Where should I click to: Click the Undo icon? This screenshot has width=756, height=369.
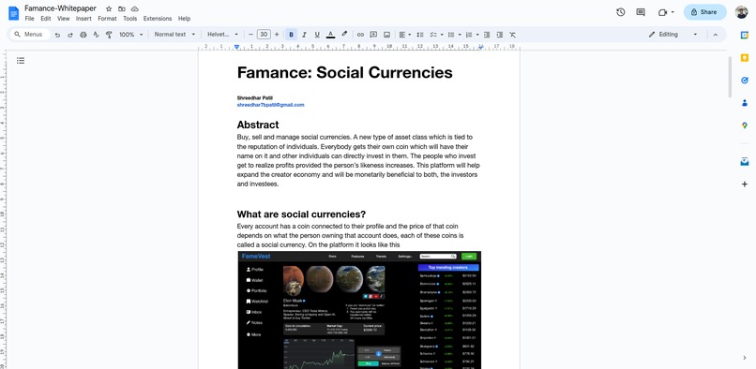pyautogui.click(x=57, y=35)
